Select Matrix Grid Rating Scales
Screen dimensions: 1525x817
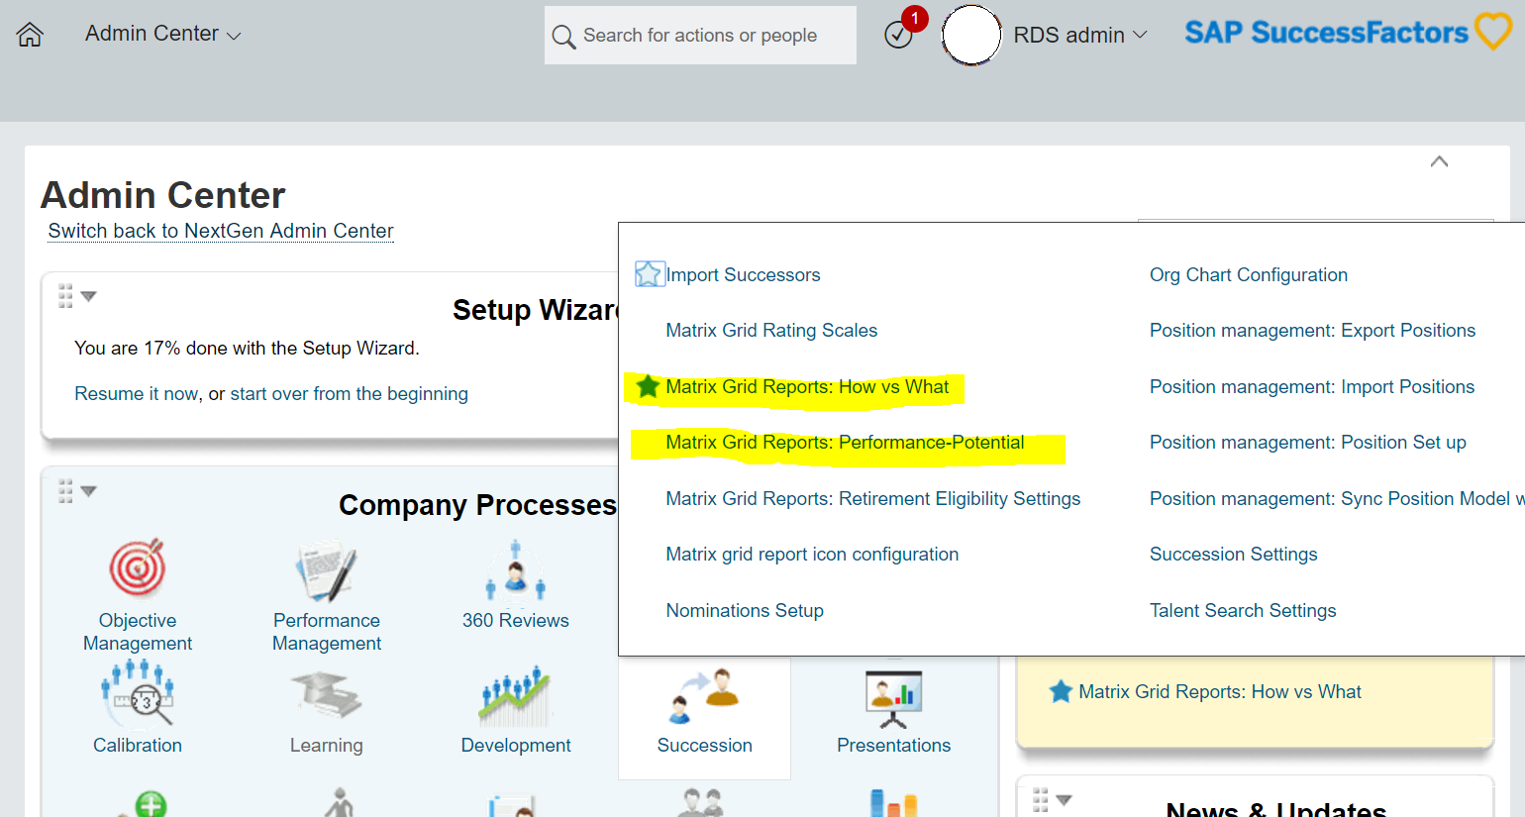[771, 331]
